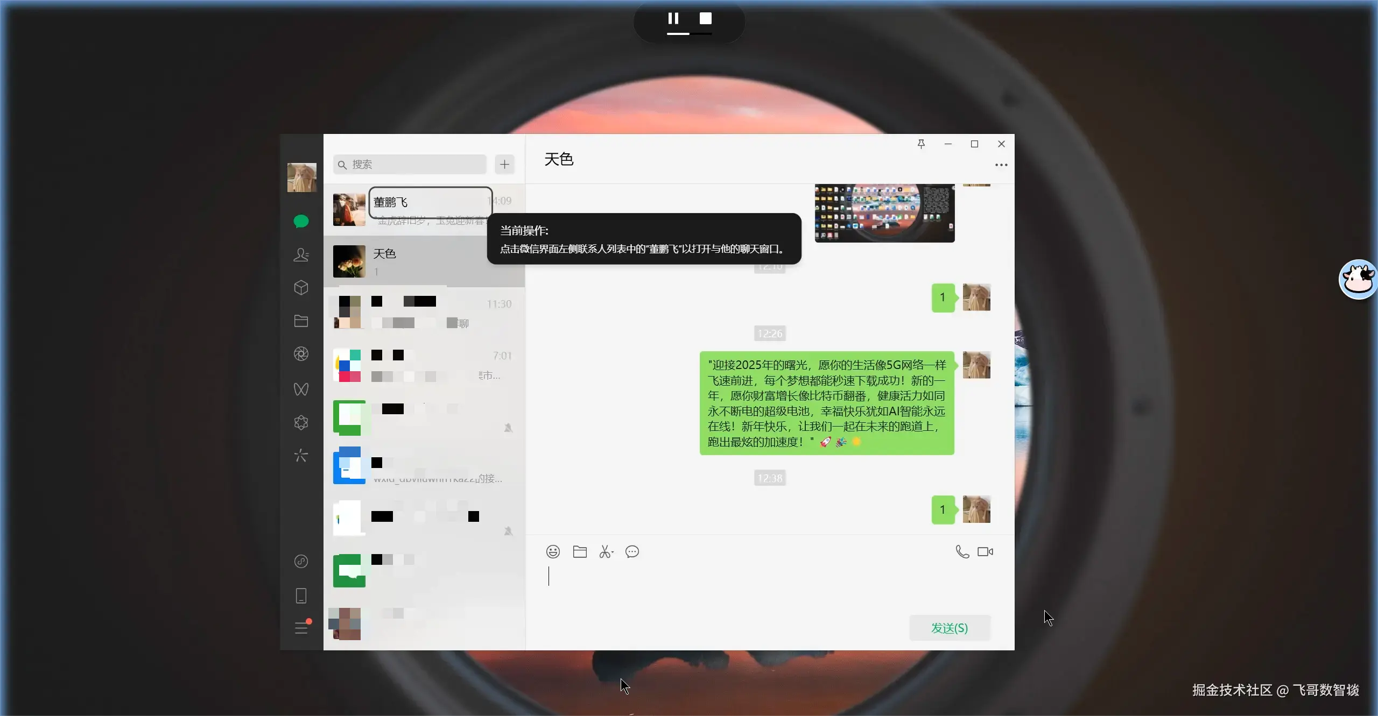This screenshot has width=1378, height=716.
Task: Click the folder icon to send a file
Action: click(x=579, y=551)
